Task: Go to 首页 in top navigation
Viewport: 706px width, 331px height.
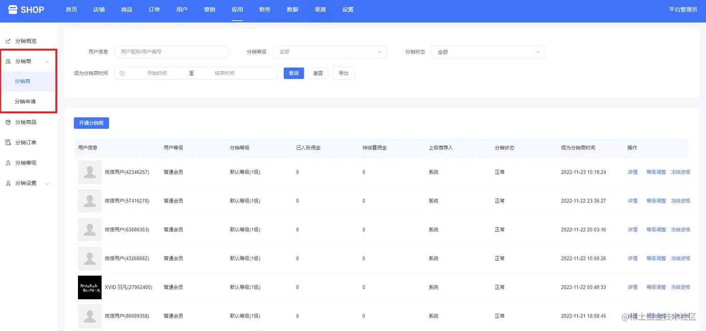Action: click(71, 9)
